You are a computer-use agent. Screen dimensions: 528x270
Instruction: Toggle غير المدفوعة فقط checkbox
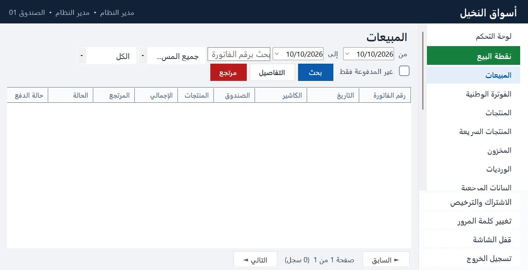(404, 71)
